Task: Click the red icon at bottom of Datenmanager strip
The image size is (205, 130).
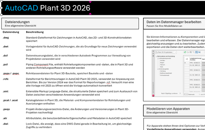Action: tap(153, 96)
